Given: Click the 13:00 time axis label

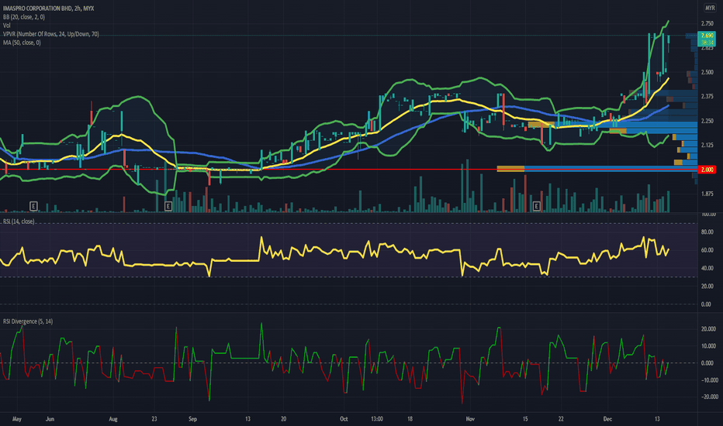Looking at the screenshot, I should tap(377, 419).
